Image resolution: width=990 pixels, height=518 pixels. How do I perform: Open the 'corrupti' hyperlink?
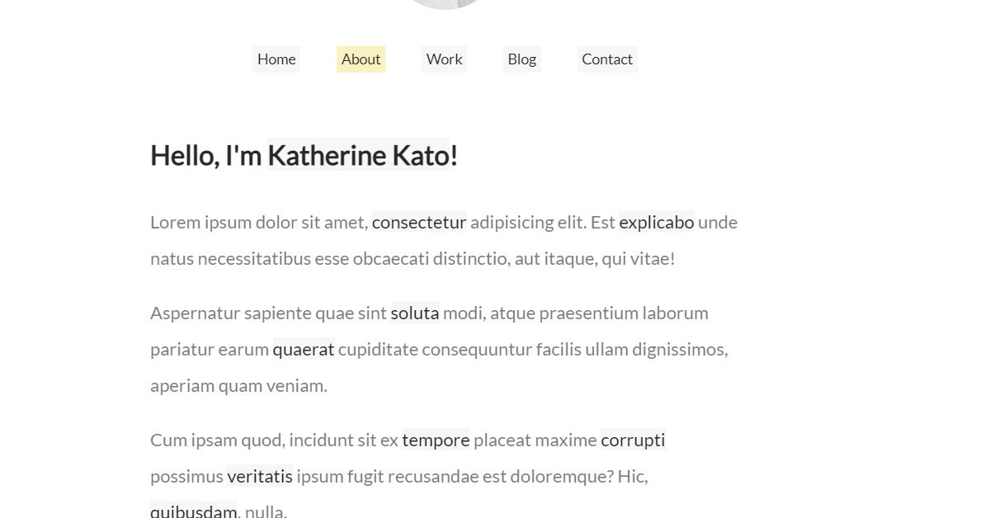(633, 440)
